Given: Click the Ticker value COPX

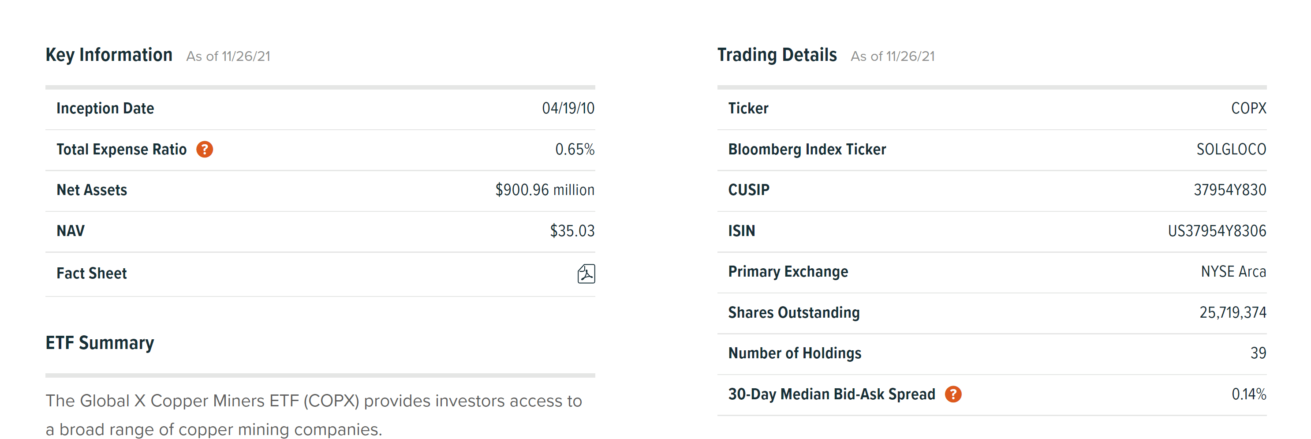Looking at the screenshot, I should [x=1249, y=108].
